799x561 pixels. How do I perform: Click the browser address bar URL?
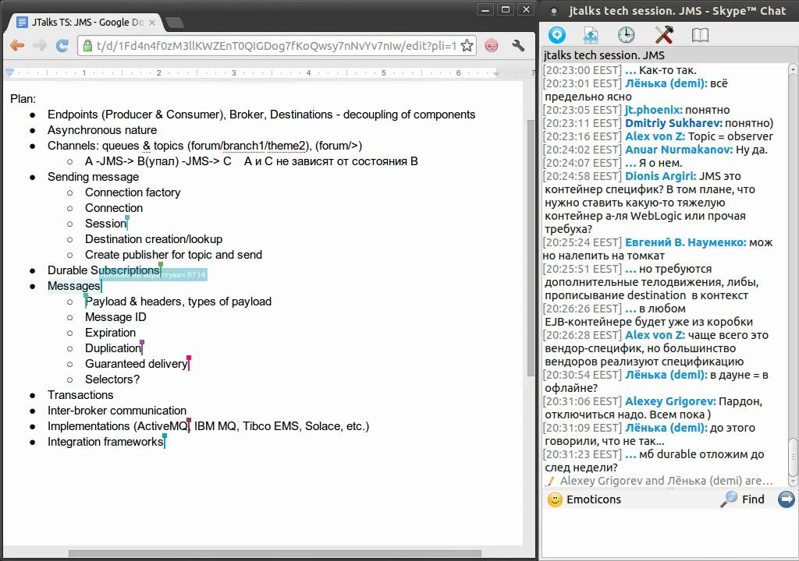pyautogui.click(x=277, y=46)
